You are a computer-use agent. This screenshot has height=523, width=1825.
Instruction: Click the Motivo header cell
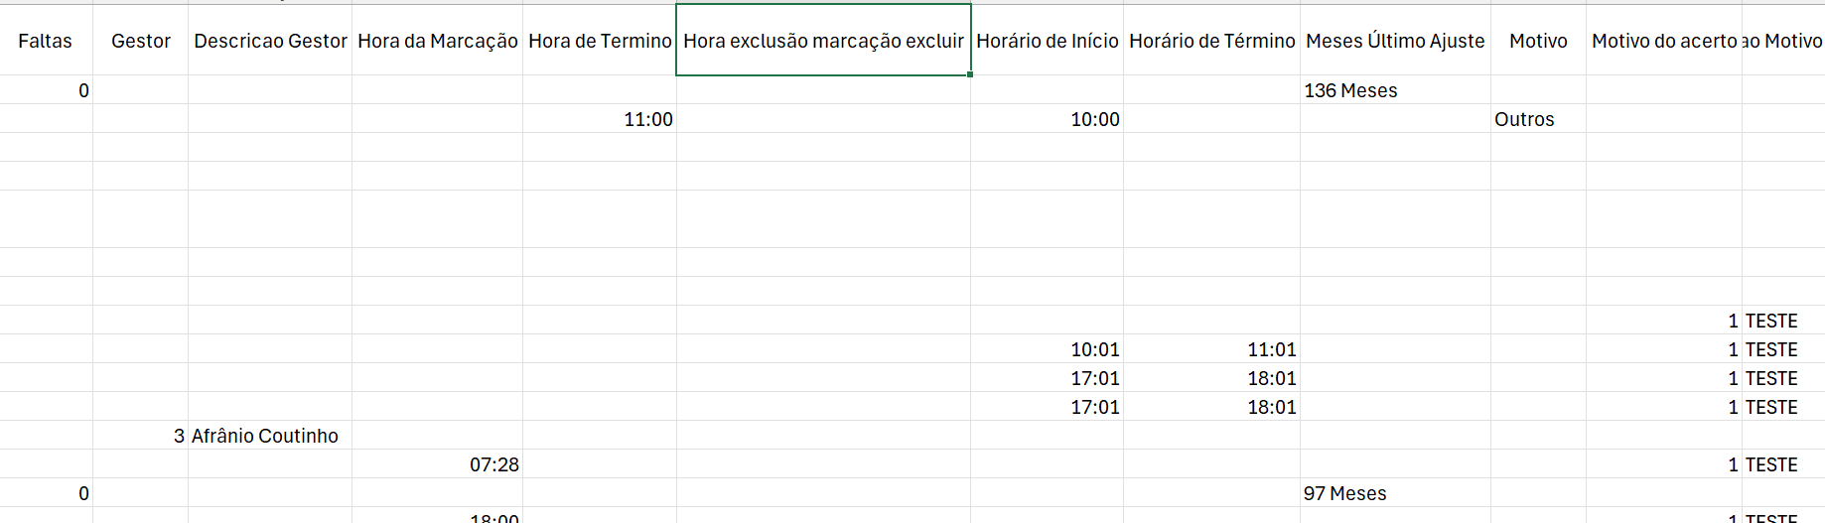pos(1538,41)
